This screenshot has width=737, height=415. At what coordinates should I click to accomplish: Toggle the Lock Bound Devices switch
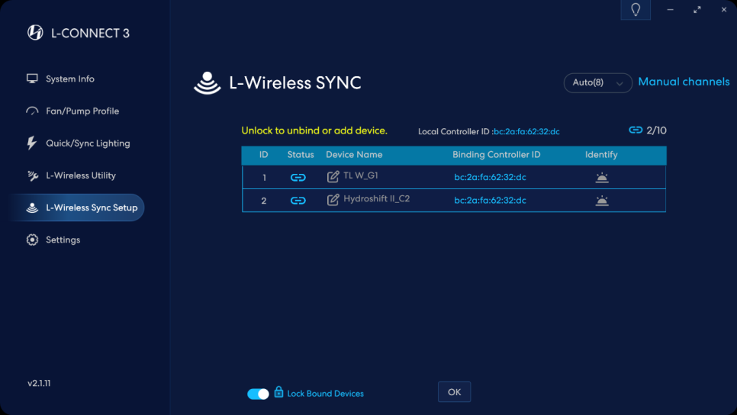pyautogui.click(x=258, y=394)
